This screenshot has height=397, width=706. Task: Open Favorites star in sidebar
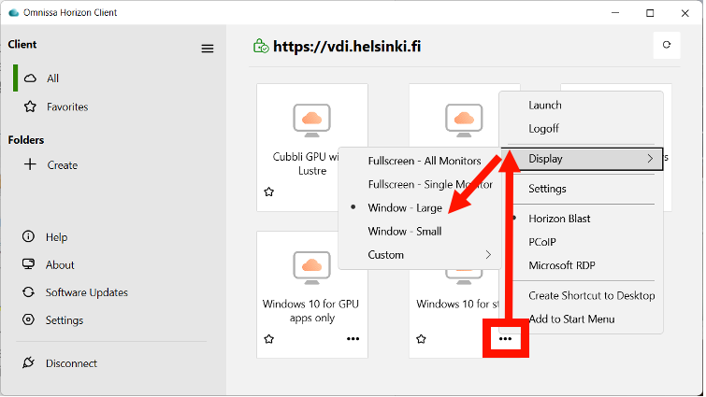point(30,106)
